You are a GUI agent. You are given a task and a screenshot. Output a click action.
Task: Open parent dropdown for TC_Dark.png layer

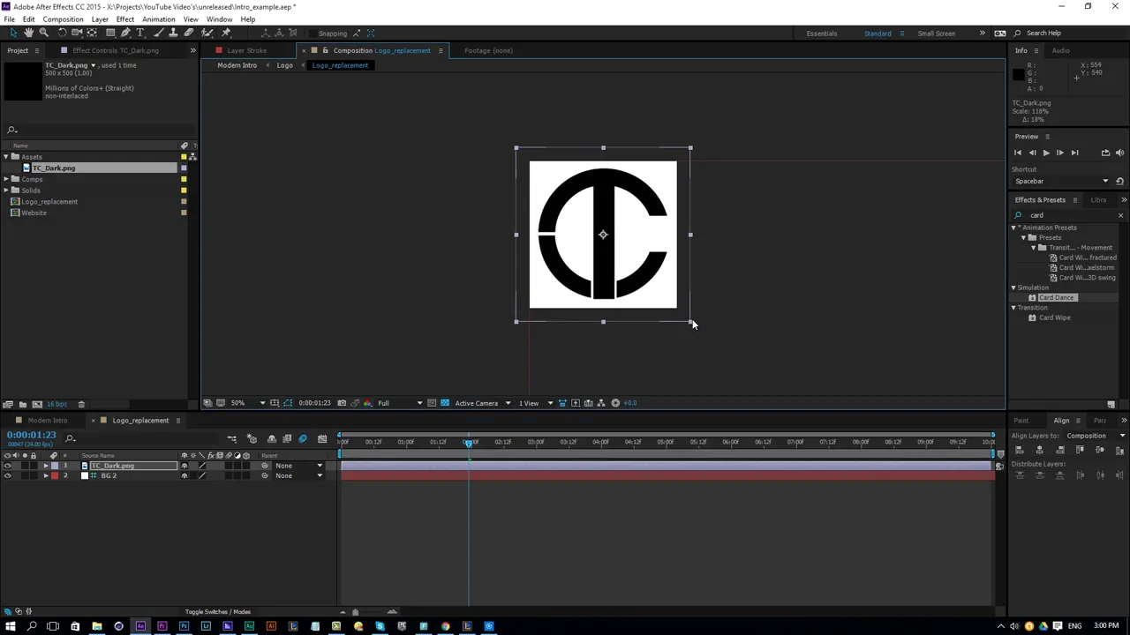298,466
